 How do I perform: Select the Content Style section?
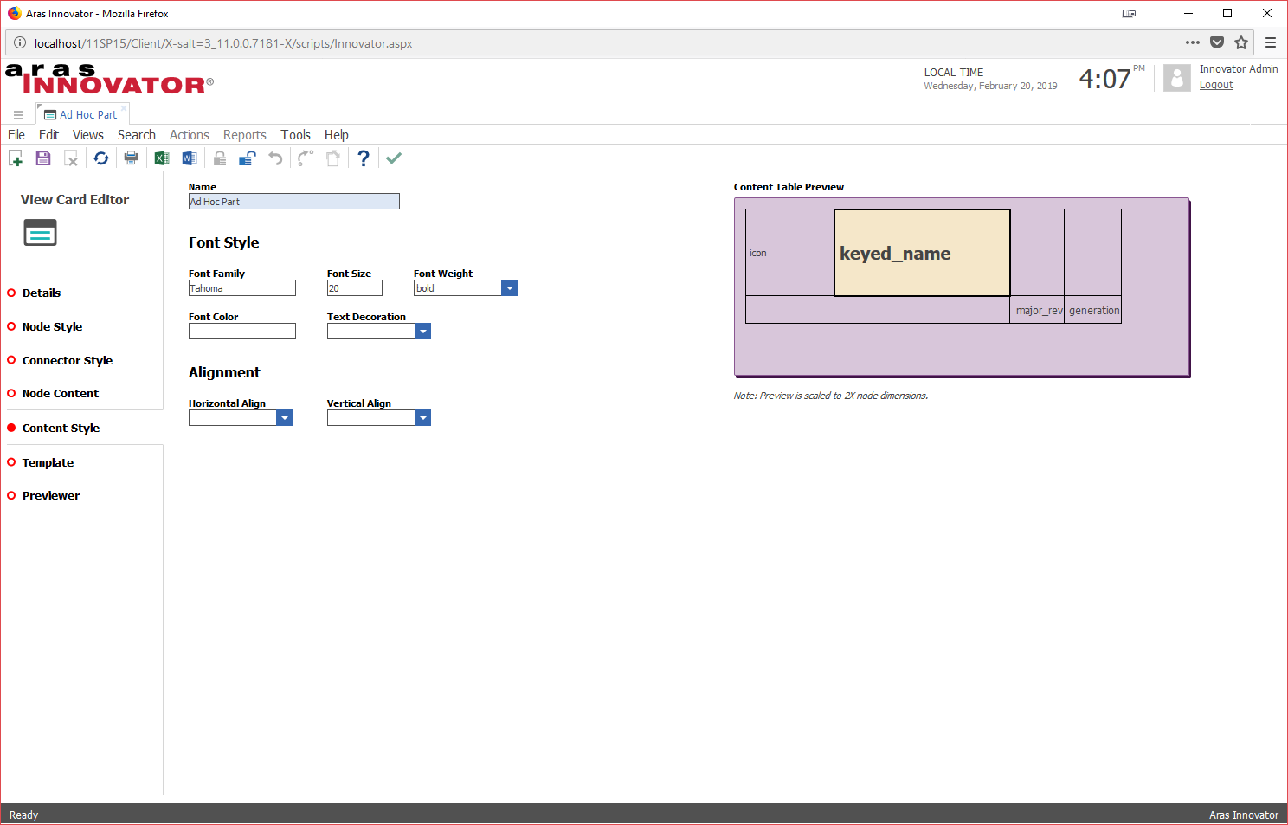click(x=61, y=428)
